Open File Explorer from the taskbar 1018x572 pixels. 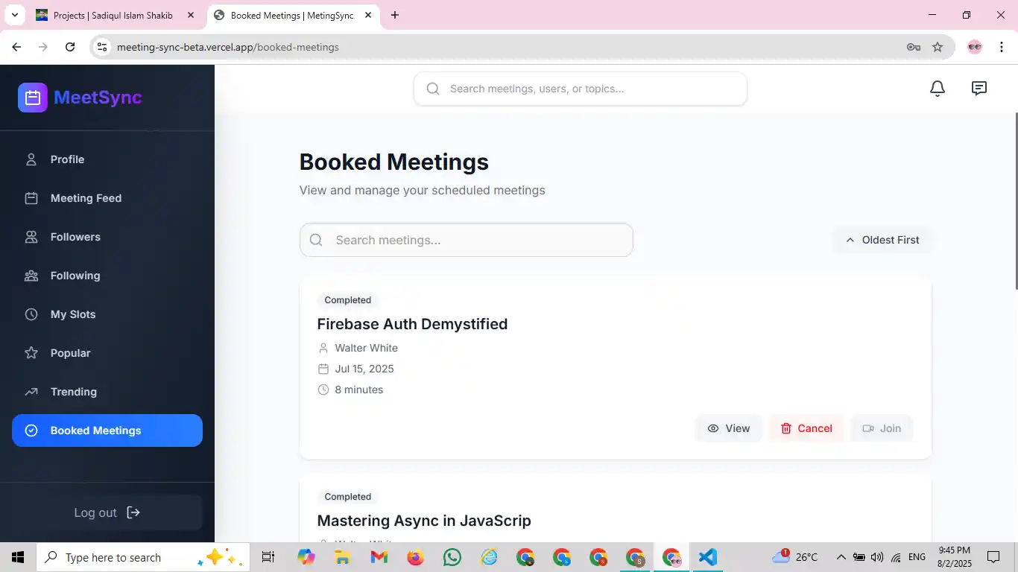tap(342, 557)
